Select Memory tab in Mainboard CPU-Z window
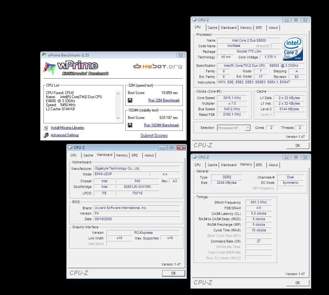The height and width of the screenshot is (295, 329). tap(122, 155)
